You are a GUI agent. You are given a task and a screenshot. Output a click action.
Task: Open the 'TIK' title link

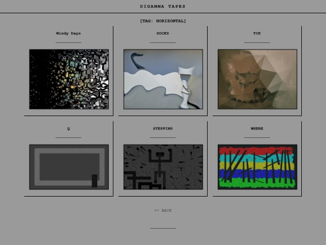tap(257, 33)
